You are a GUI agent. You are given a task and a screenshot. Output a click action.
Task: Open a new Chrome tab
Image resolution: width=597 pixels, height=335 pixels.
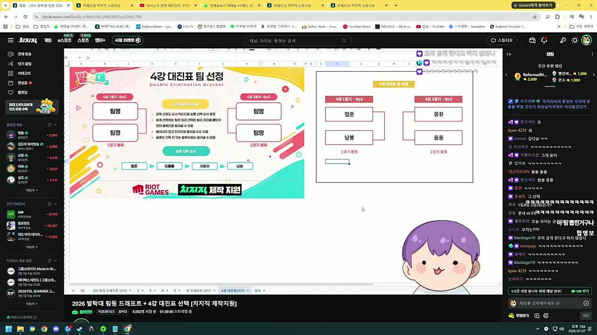396,5
